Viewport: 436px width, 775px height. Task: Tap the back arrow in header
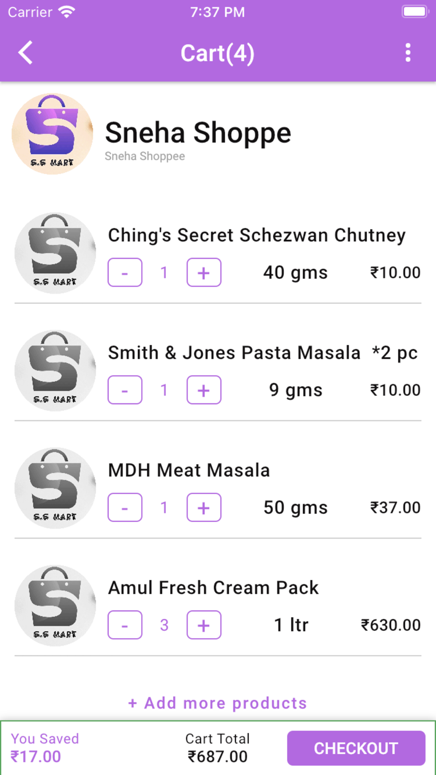[26, 53]
